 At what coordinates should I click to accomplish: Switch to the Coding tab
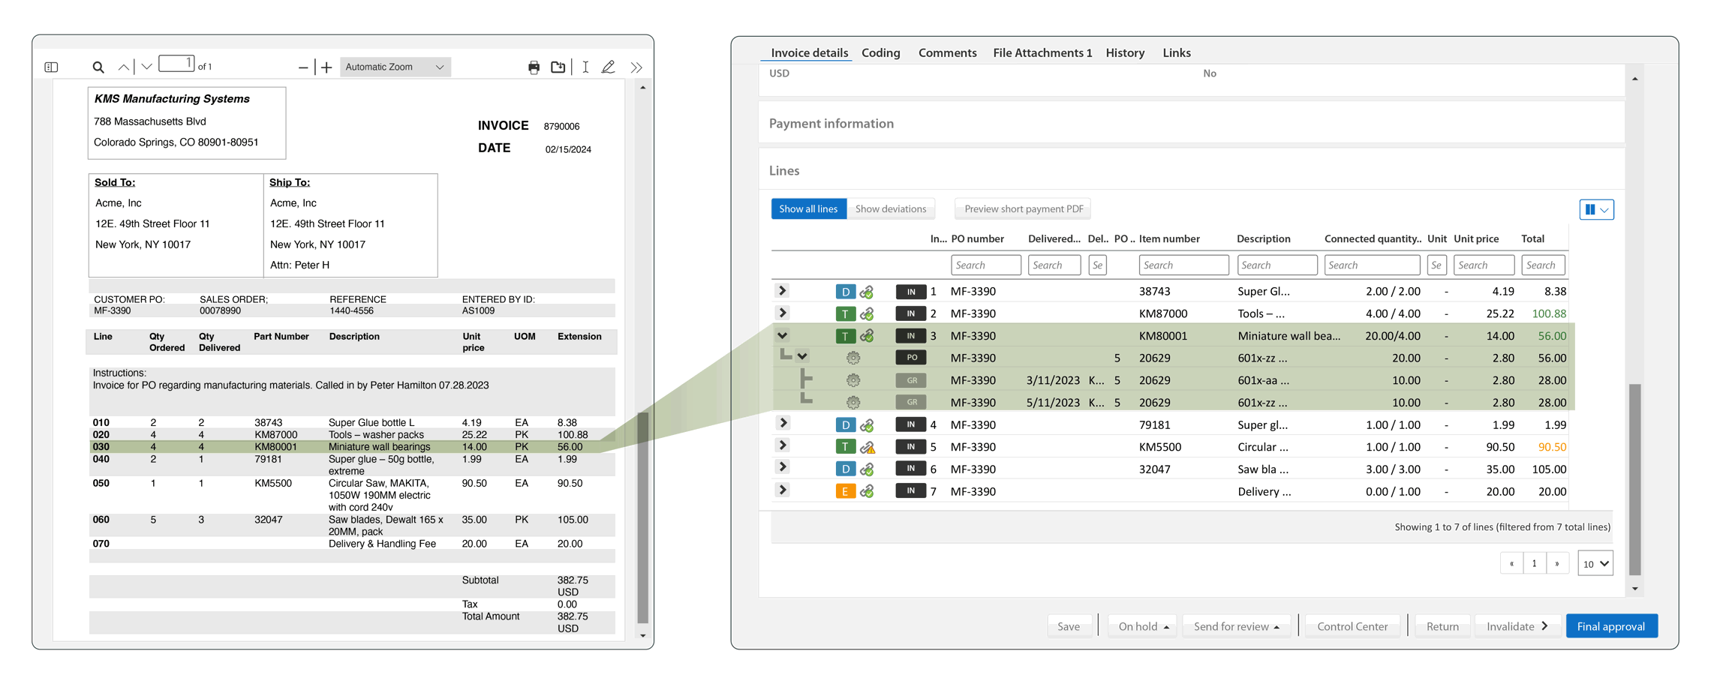click(881, 52)
